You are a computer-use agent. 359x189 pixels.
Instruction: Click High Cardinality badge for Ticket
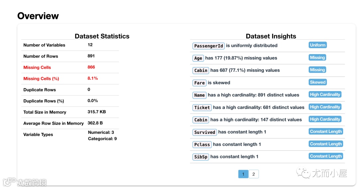click(x=325, y=107)
